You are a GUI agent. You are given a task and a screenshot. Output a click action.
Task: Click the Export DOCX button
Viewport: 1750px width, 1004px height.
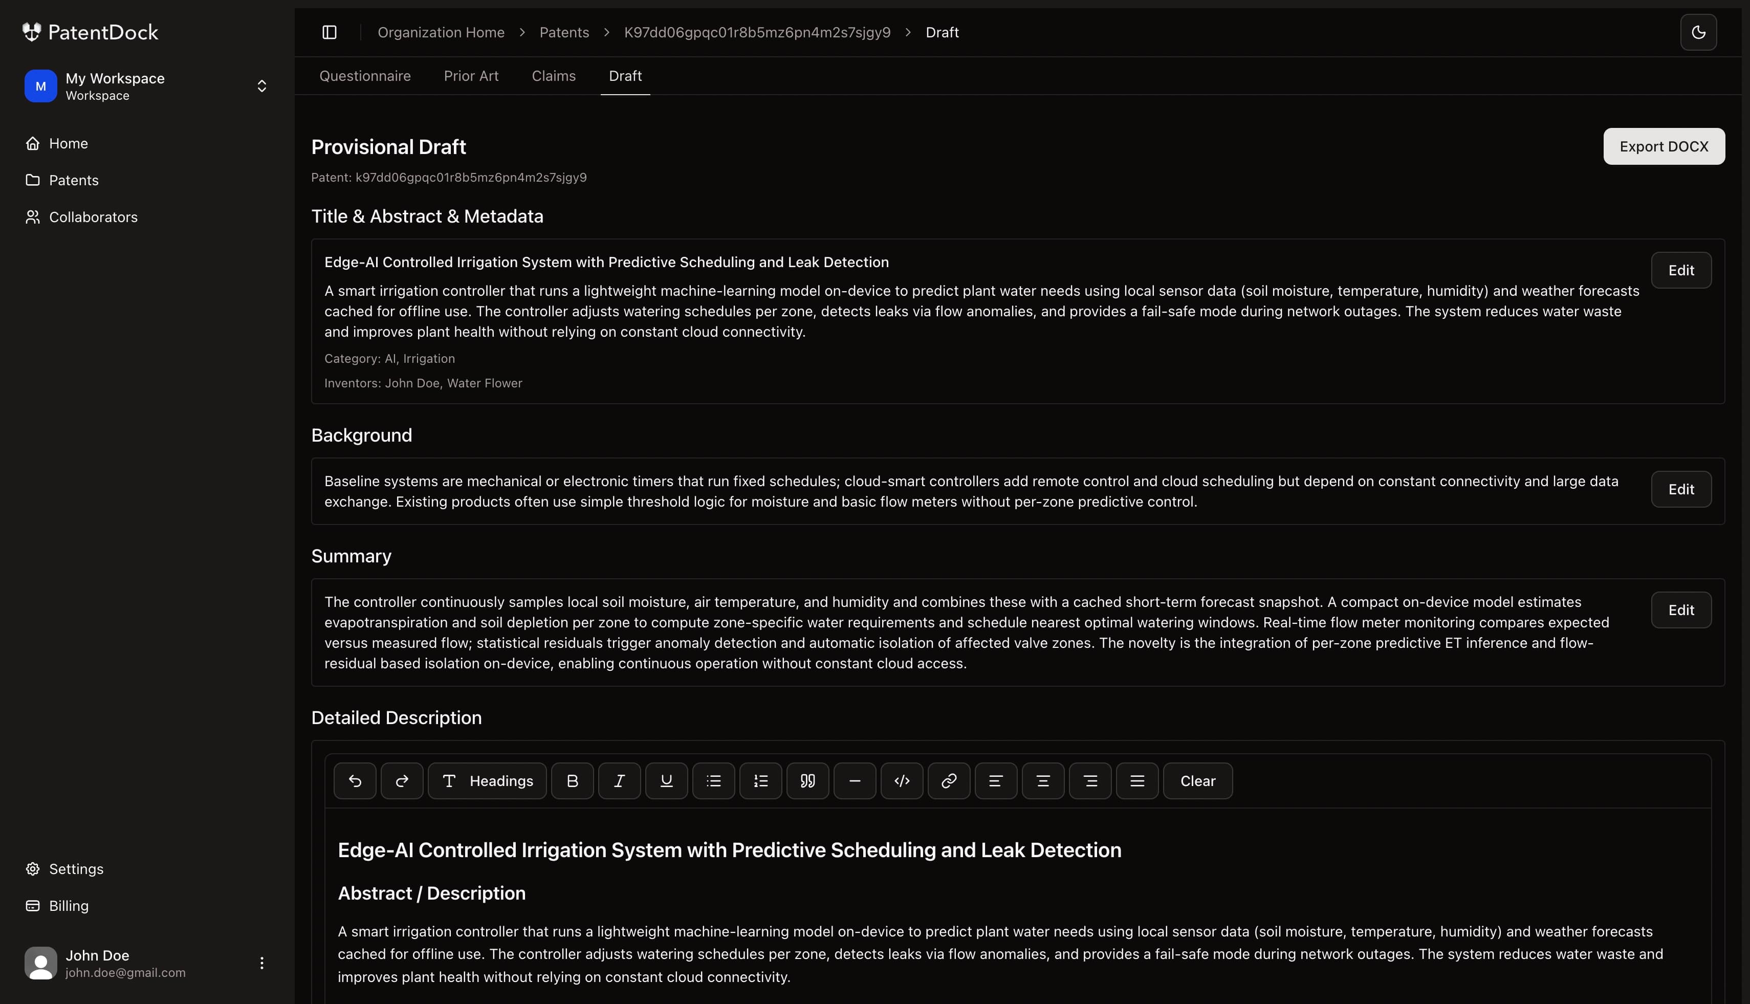(x=1664, y=146)
